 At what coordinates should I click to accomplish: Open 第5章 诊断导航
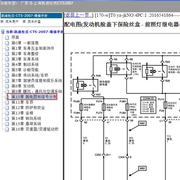pyautogui.click(x=25, y=70)
